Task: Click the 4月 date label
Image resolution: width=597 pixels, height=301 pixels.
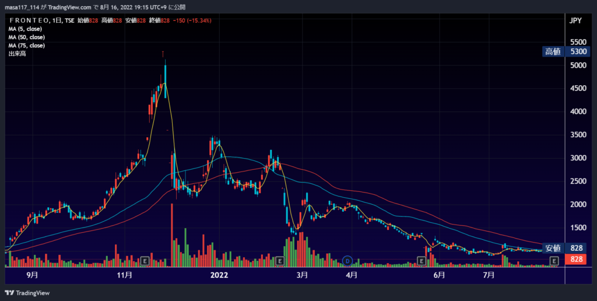Action: [x=352, y=275]
